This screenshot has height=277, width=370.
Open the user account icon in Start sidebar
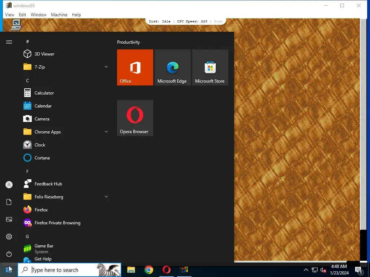(x=9, y=185)
